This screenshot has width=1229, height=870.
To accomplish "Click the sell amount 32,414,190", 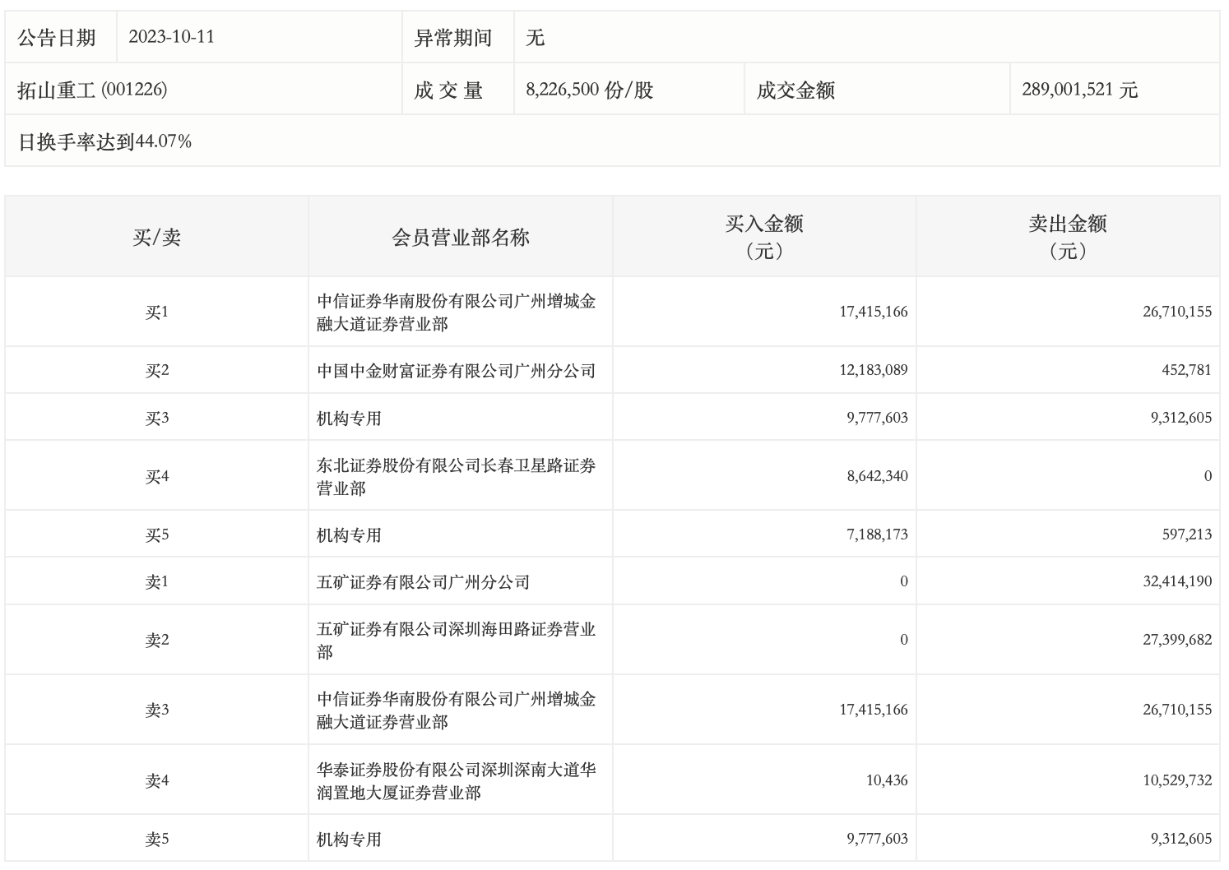I will coord(1176,581).
